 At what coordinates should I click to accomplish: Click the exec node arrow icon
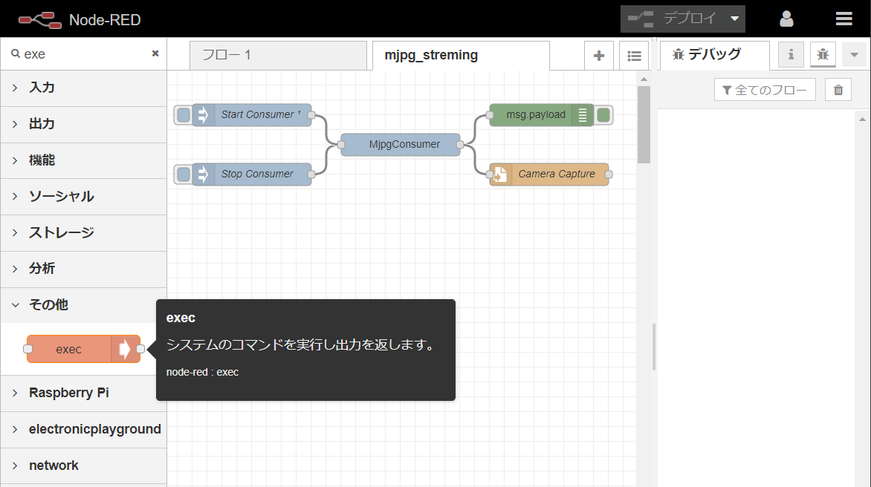pos(125,350)
